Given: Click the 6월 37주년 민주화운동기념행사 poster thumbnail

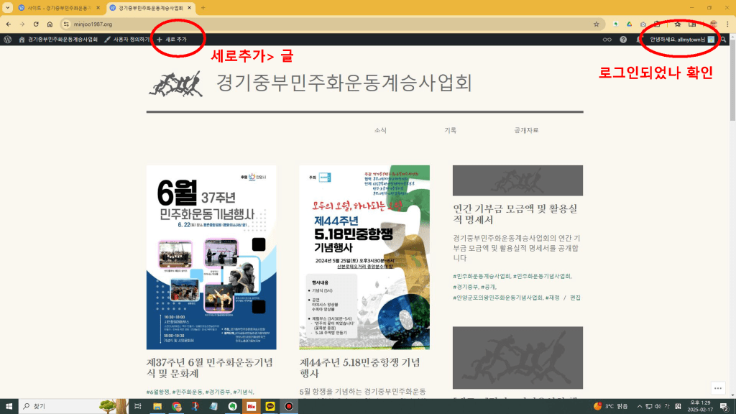Looking at the screenshot, I should (x=211, y=257).
